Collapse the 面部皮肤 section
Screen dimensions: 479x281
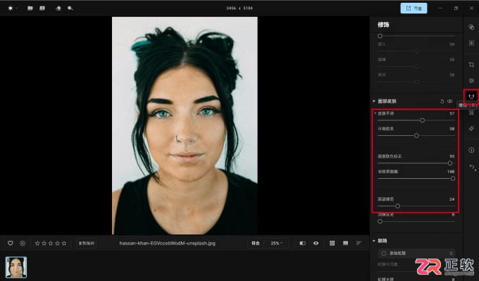(x=373, y=101)
